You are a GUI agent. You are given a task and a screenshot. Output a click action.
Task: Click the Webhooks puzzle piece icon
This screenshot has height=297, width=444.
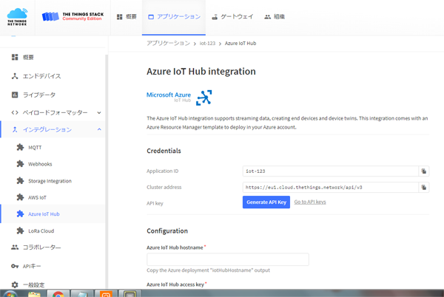point(20,164)
